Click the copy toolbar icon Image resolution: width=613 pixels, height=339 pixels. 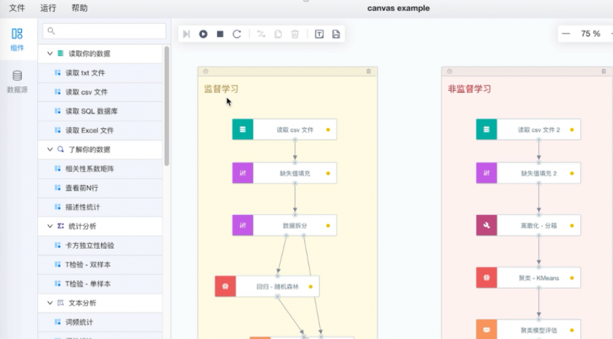tap(278, 35)
